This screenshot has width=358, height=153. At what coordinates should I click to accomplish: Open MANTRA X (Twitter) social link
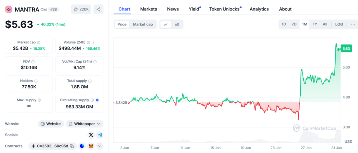(x=91, y=135)
